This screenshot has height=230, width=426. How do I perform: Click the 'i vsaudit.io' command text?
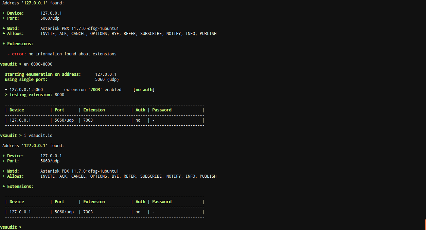click(x=37, y=135)
